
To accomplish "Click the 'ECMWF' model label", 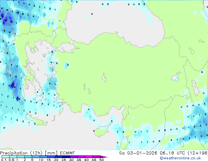I will (x=67, y=153).
